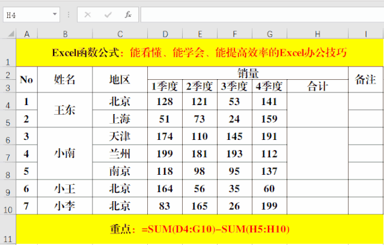Image resolution: width=384 pixels, height=245 pixels.
Task: Click the cell with value 128
Action: point(165,101)
